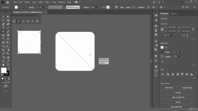The width and height of the screenshot is (198, 111).
Task: Toggle constrain width and height proportions
Action: click(x=193, y=30)
